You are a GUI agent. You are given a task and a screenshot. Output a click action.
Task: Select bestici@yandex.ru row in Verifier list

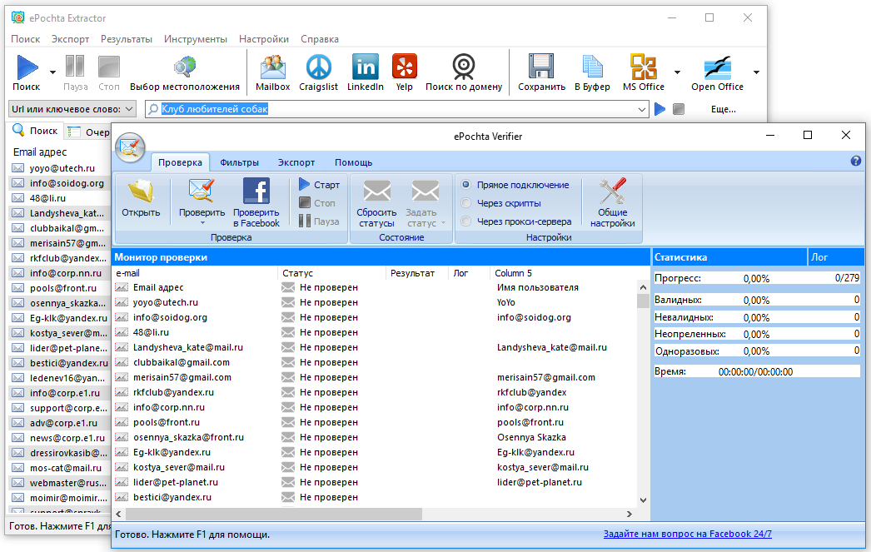[x=375, y=497]
